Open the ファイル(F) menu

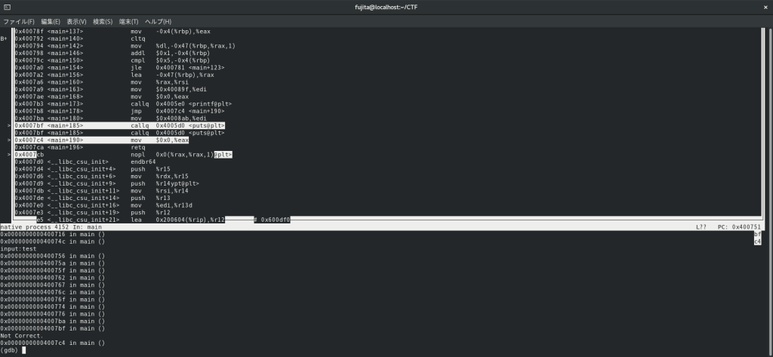coord(19,22)
